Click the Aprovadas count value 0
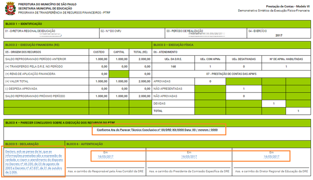The height and width of the screenshot is (180, 313). click(210, 81)
